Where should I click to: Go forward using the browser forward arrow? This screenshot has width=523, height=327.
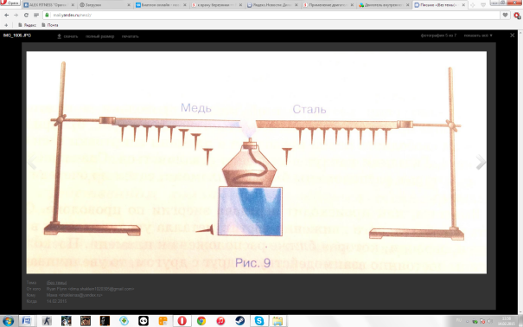[x=16, y=15]
